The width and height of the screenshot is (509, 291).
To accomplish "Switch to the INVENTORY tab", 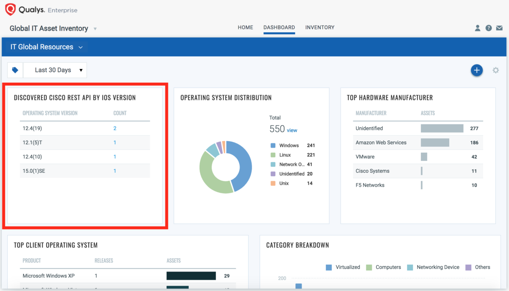I will [x=320, y=27].
